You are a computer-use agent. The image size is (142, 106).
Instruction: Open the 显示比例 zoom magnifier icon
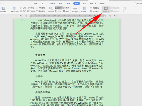[51, 9]
